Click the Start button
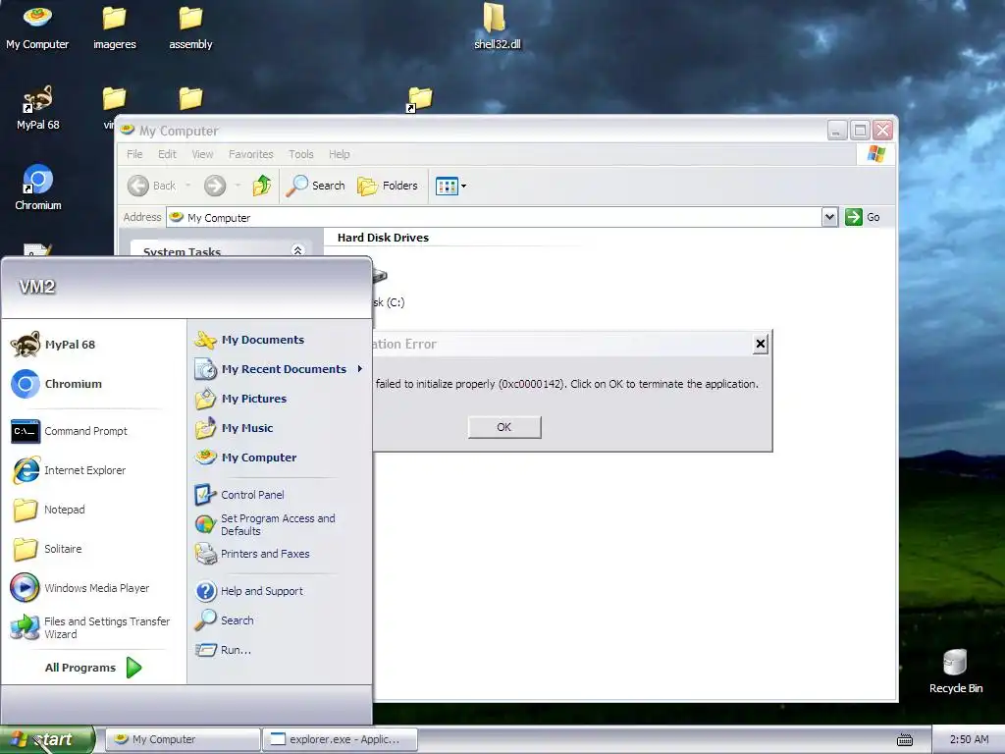 coord(47,739)
